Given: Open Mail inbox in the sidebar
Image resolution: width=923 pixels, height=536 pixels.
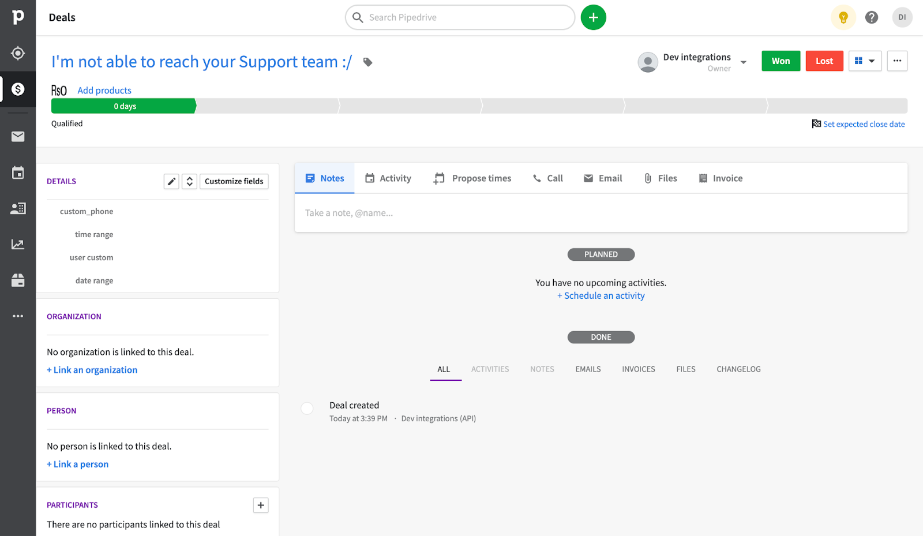Looking at the screenshot, I should pyautogui.click(x=18, y=137).
